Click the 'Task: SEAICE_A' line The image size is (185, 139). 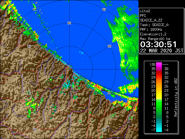[154, 25]
